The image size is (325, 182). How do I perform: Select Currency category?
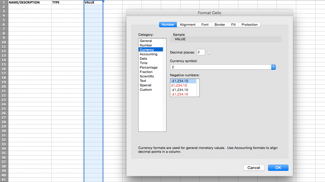[x=151, y=50]
